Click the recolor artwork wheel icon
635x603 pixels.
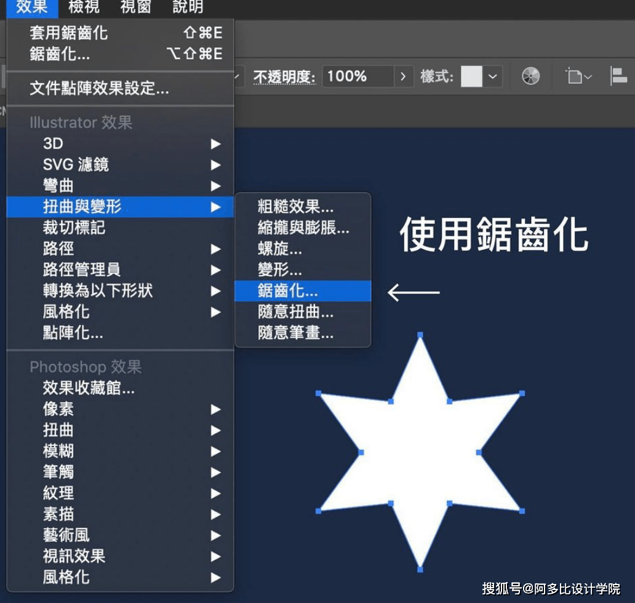(530, 76)
